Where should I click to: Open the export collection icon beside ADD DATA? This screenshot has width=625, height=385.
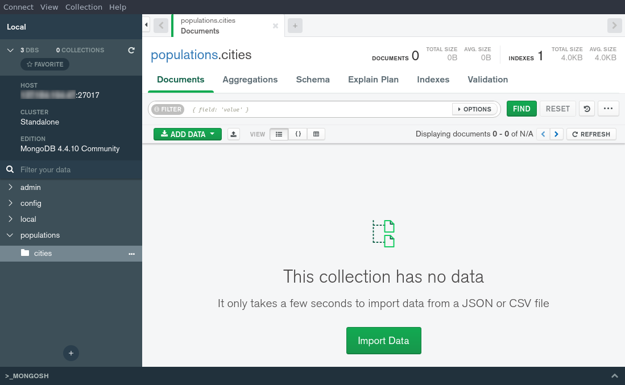(233, 134)
